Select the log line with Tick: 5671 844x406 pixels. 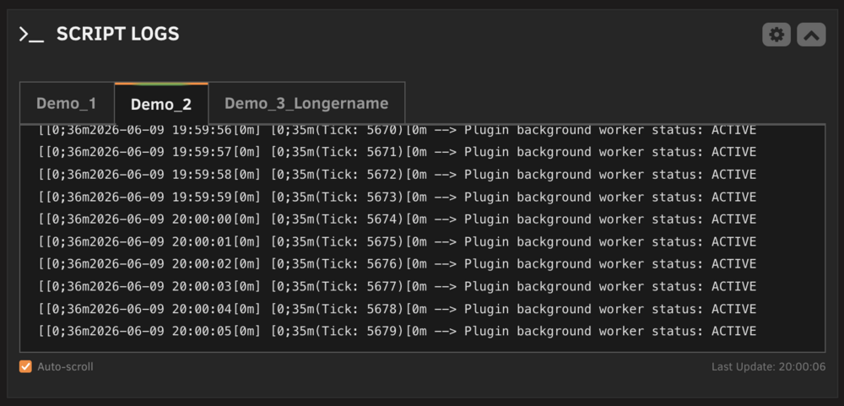398,153
